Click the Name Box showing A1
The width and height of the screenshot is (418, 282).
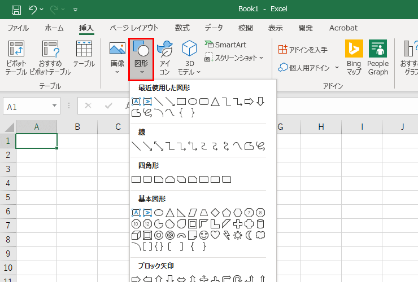pos(27,106)
